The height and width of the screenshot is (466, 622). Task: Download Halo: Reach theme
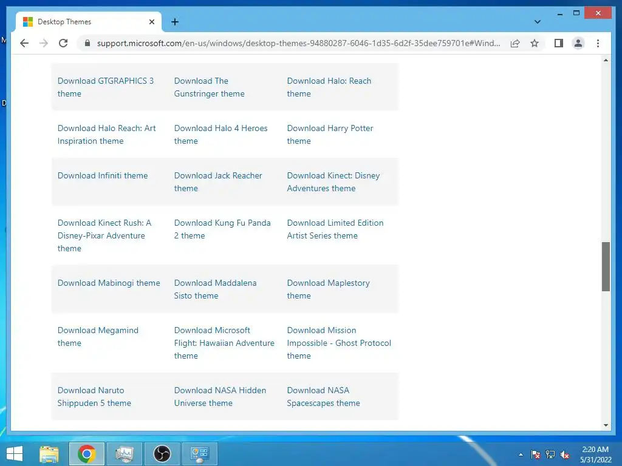tap(329, 87)
